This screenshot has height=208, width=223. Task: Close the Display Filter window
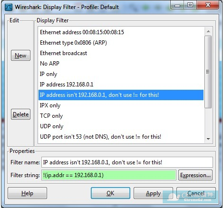(x=208, y=5)
